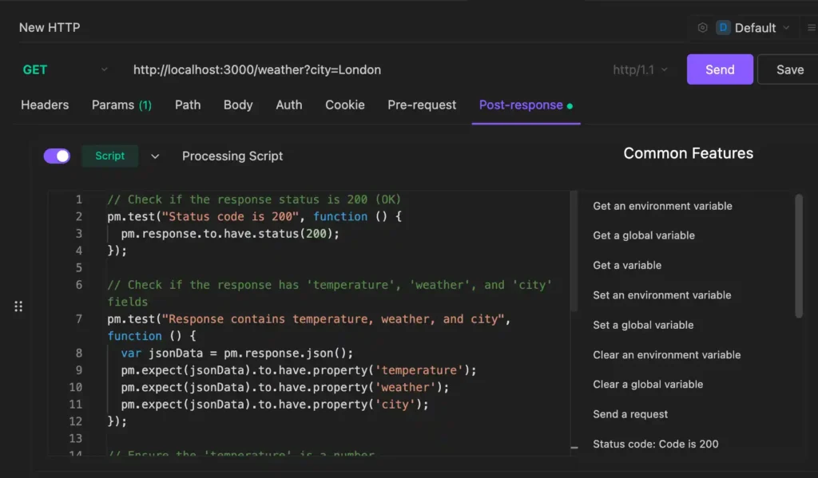Switch to the Cookie tab
The width and height of the screenshot is (818, 478).
pos(345,105)
